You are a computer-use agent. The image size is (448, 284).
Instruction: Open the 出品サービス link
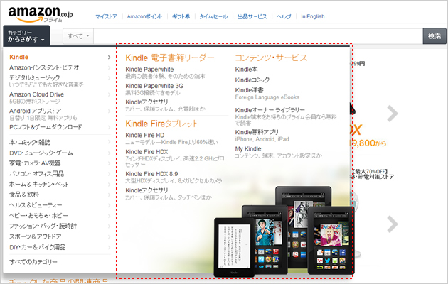click(252, 16)
